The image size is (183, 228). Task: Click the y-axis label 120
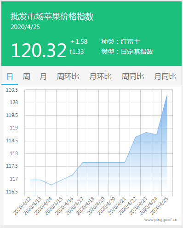point(14,102)
